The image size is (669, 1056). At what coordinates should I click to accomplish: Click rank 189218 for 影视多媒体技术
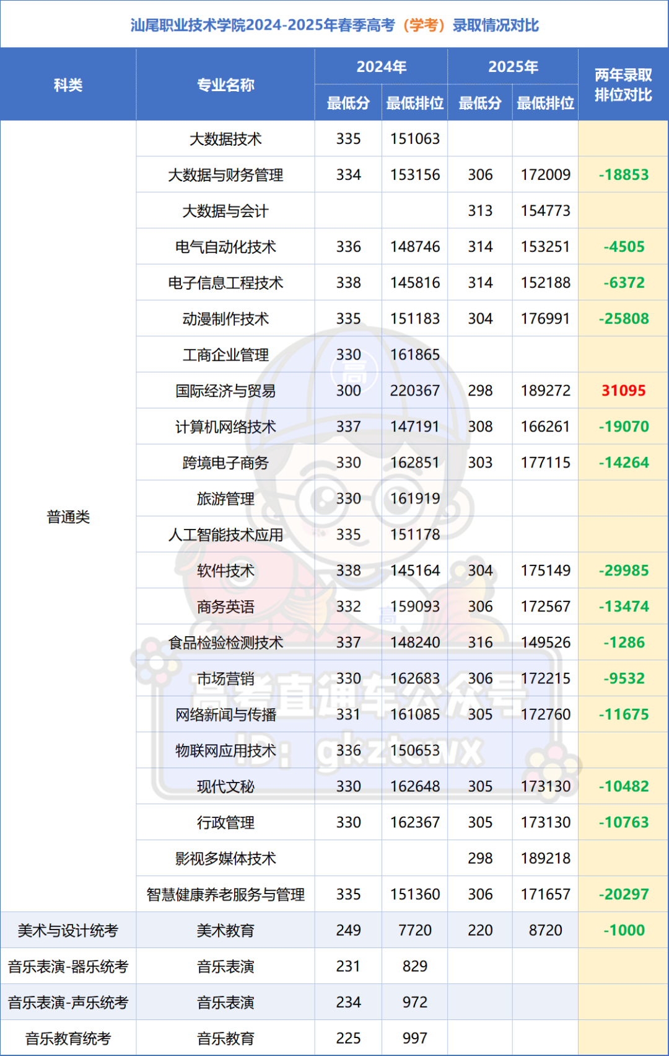pos(545,858)
